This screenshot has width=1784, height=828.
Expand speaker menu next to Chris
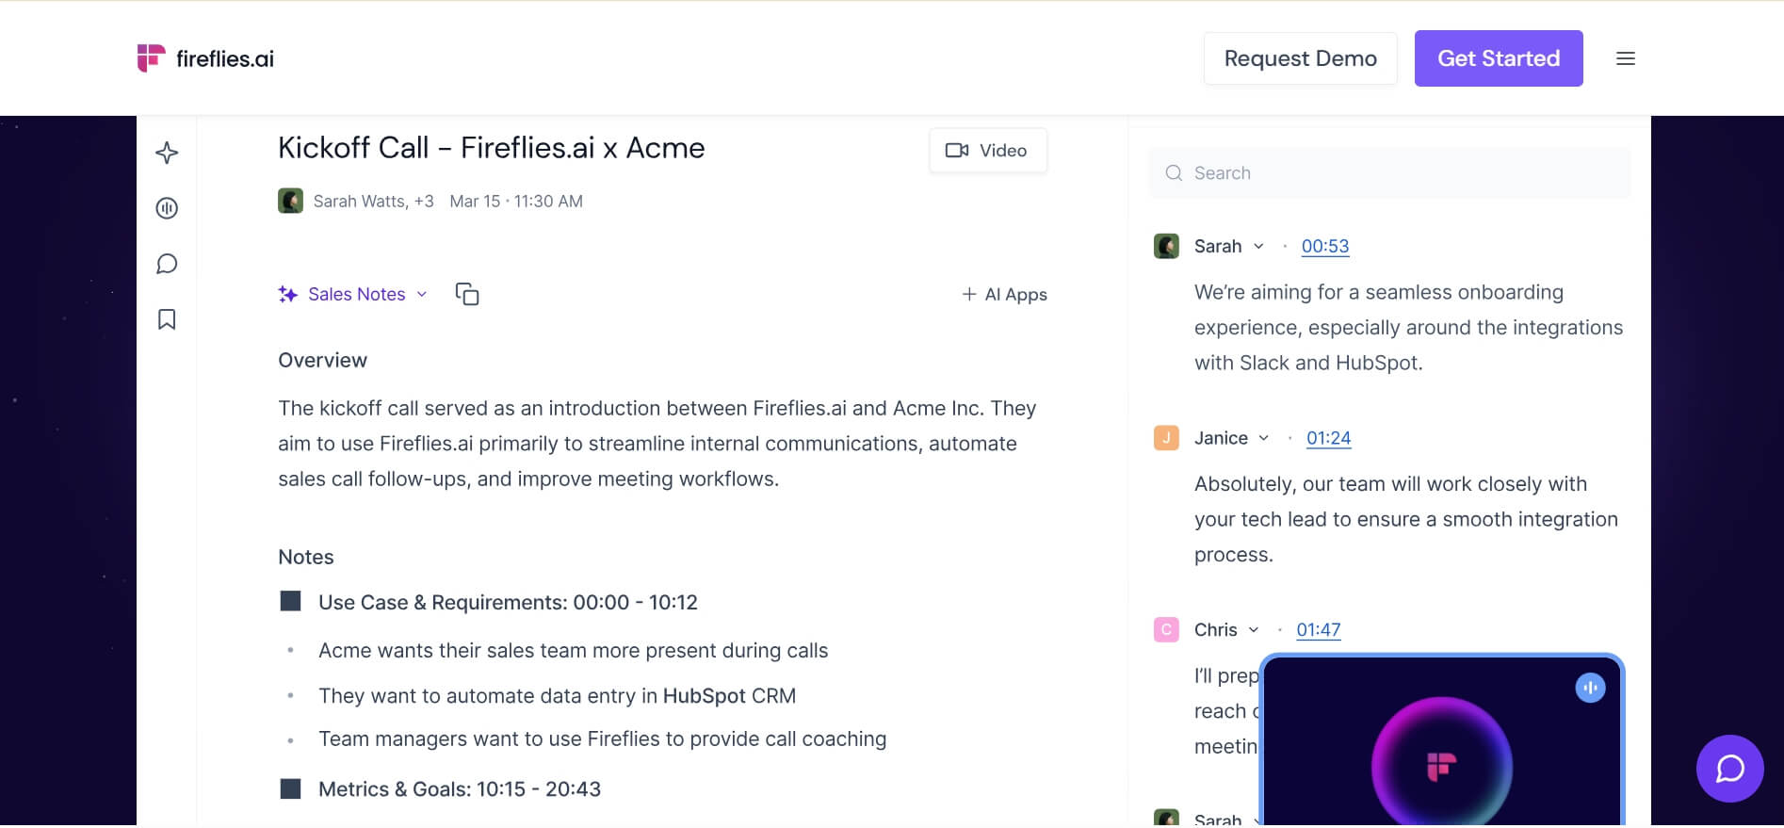tap(1254, 629)
